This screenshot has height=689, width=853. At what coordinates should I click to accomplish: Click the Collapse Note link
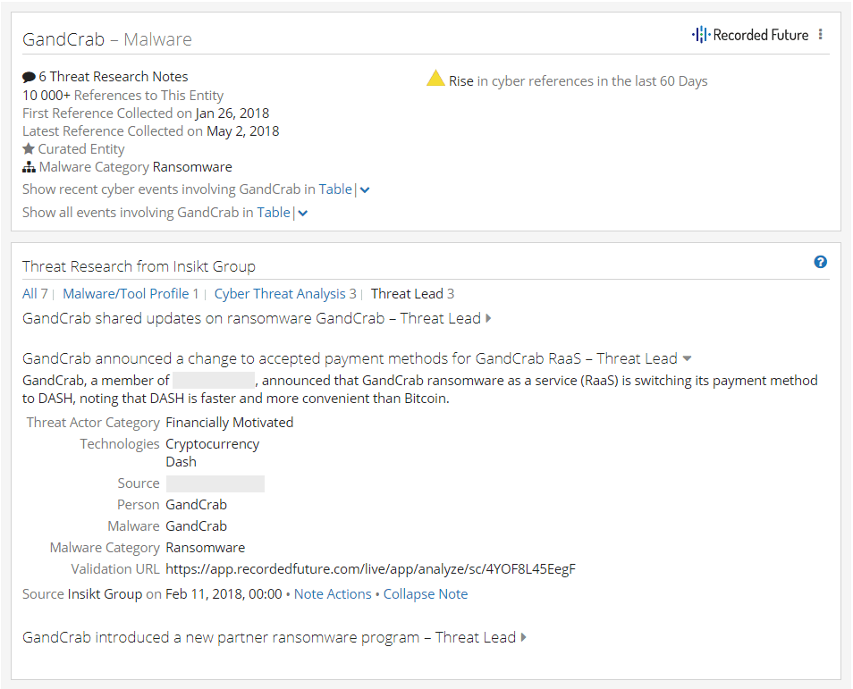tap(426, 594)
